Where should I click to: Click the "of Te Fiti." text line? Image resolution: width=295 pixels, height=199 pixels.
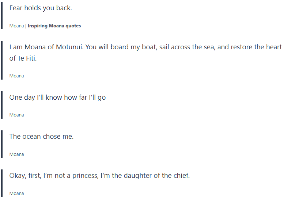point(23,58)
